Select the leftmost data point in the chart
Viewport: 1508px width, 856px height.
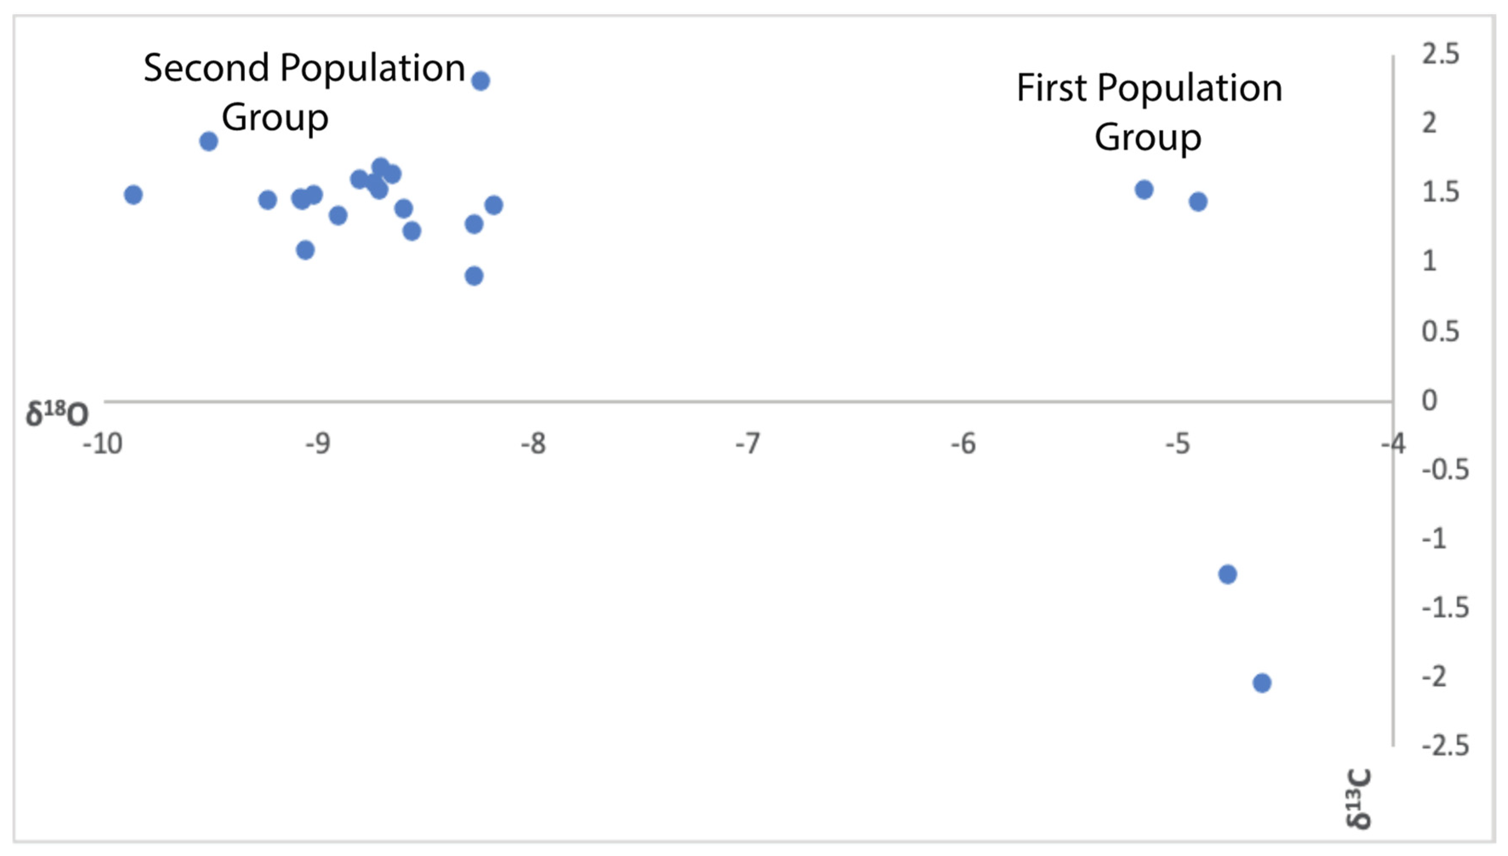[x=134, y=194]
